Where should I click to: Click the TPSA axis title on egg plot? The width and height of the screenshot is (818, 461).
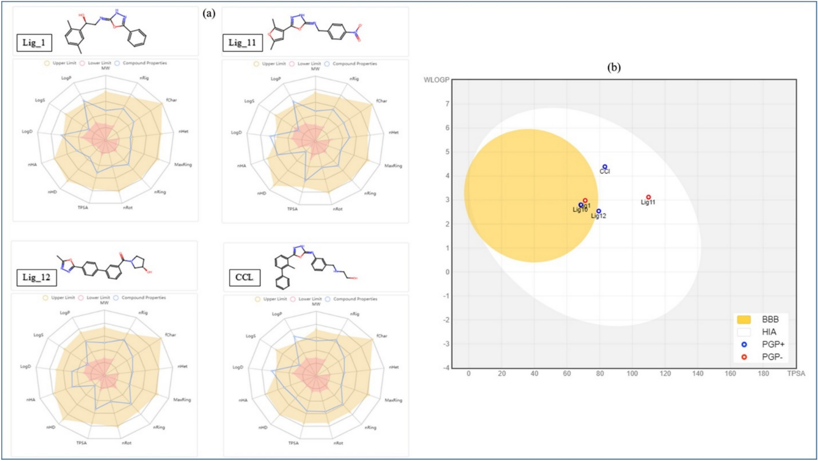[x=796, y=373]
